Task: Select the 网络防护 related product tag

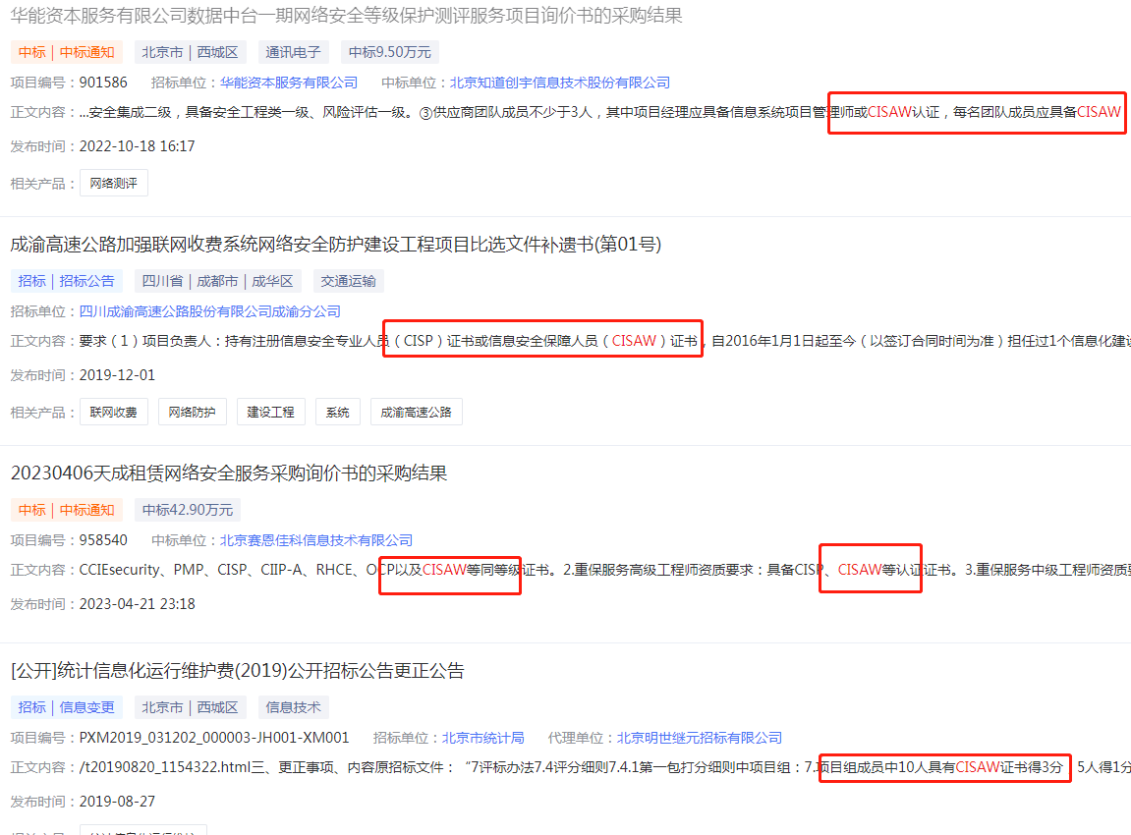Action: [193, 412]
